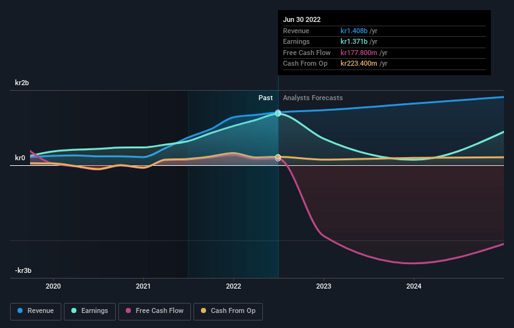Toggle the Free Cash Flow legend button

click(x=155, y=311)
